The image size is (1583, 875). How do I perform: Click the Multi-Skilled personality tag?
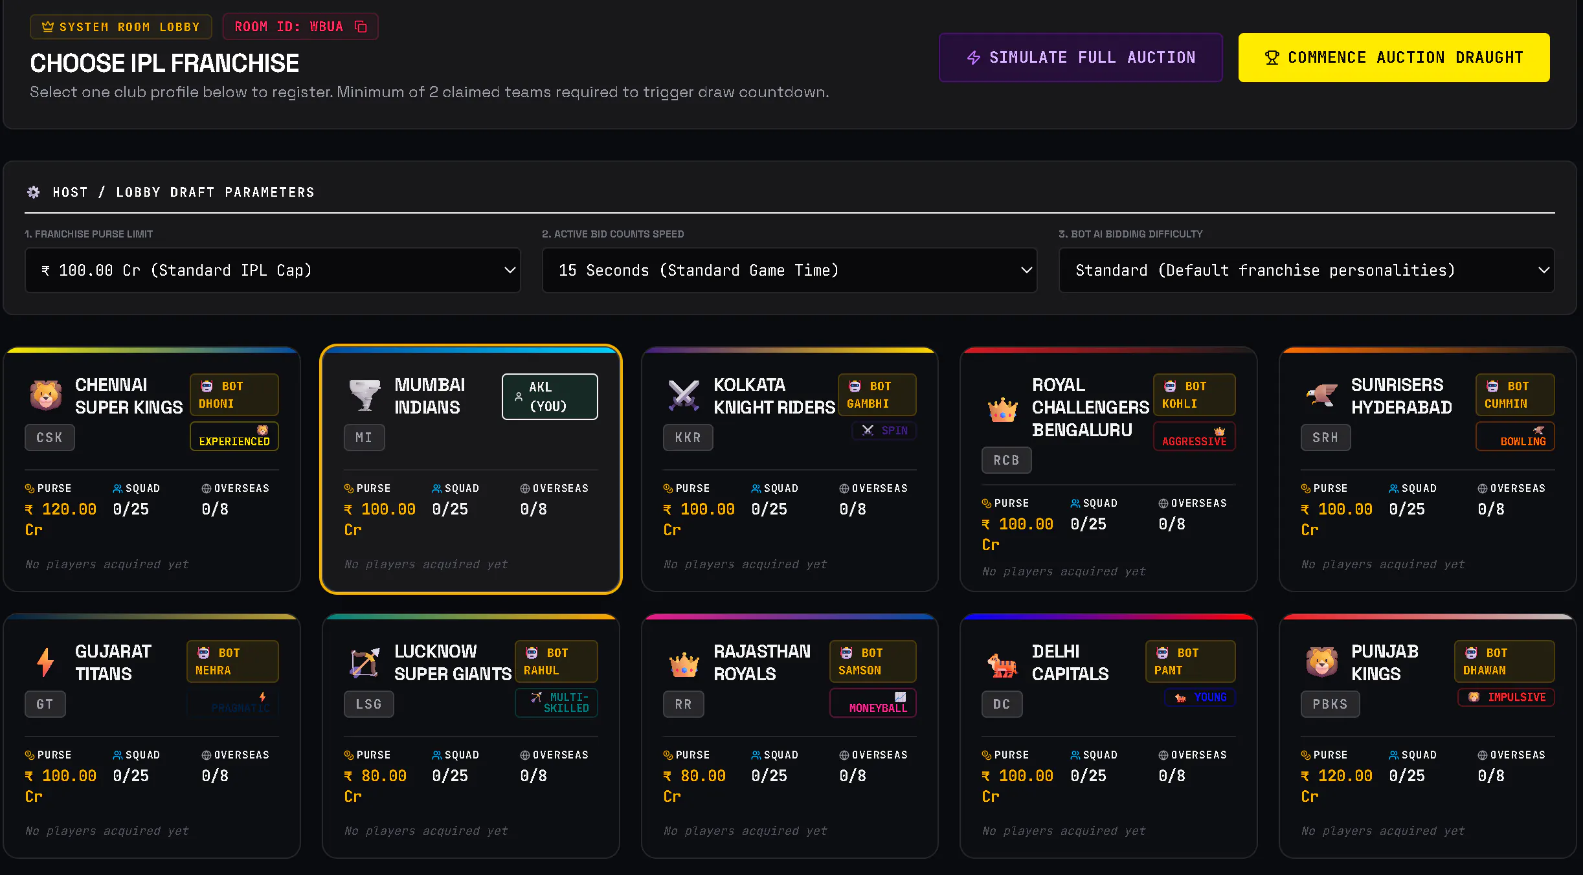[556, 703]
